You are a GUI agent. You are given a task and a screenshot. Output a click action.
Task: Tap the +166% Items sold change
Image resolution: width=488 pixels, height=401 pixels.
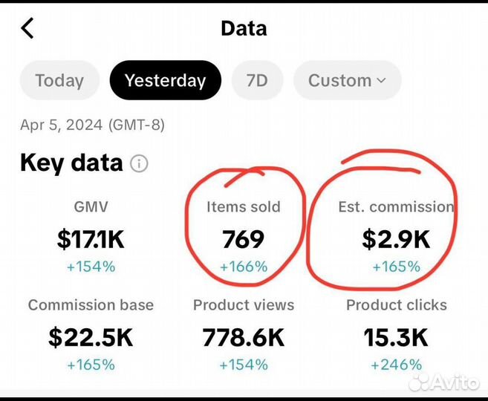pyautogui.click(x=244, y=267)
